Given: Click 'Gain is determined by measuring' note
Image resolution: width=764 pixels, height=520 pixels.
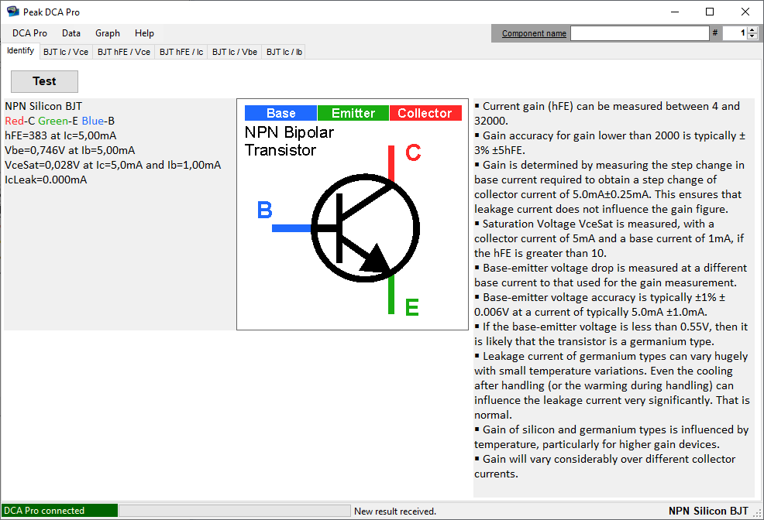Looking at the screenshot, I should 610,186.
